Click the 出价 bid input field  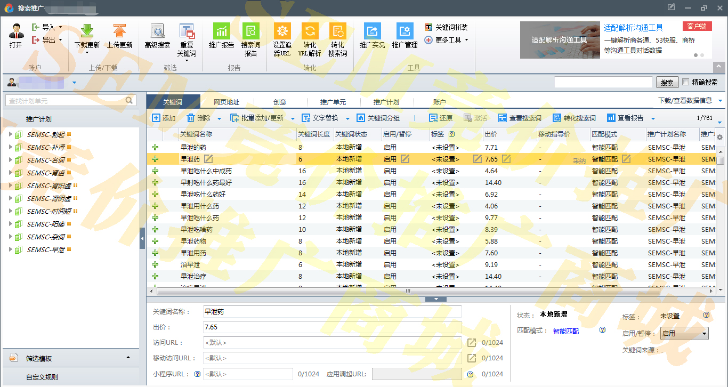(x=331, y=327)
